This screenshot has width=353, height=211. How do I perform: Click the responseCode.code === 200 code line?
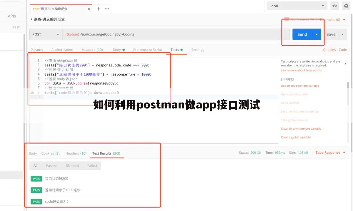pos(97,65)
